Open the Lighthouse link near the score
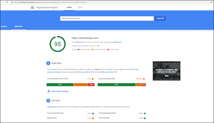This screenshot has width=214, height=123. pos(117,42)
